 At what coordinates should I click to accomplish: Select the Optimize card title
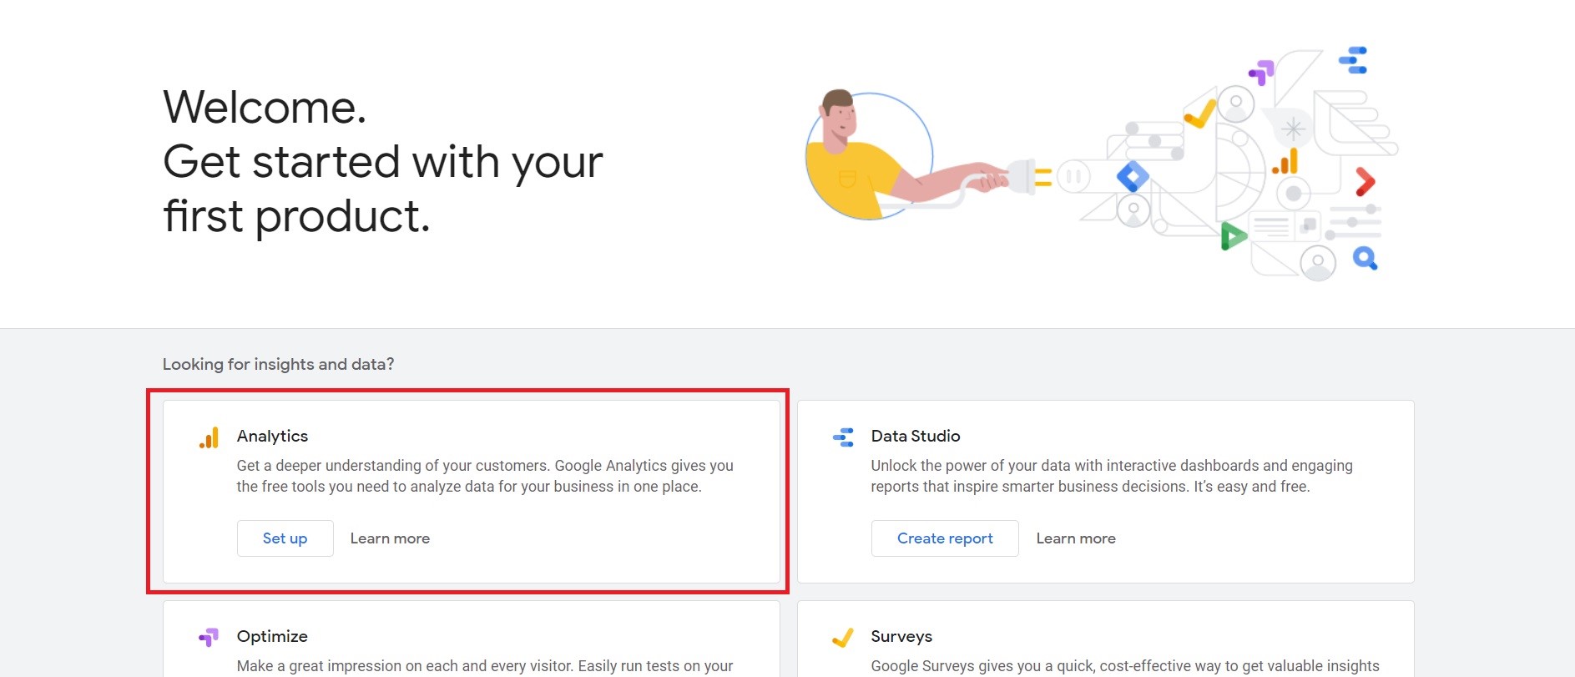pos(272,636)
